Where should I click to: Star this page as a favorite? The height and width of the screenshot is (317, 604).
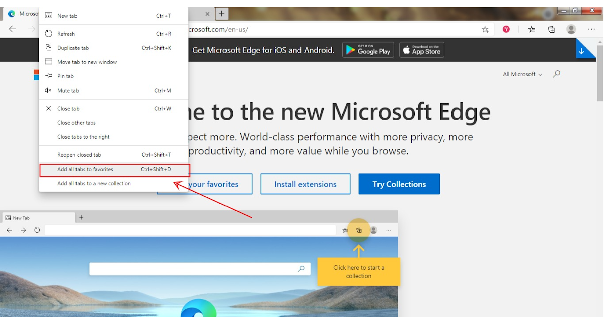click(485, 29)
